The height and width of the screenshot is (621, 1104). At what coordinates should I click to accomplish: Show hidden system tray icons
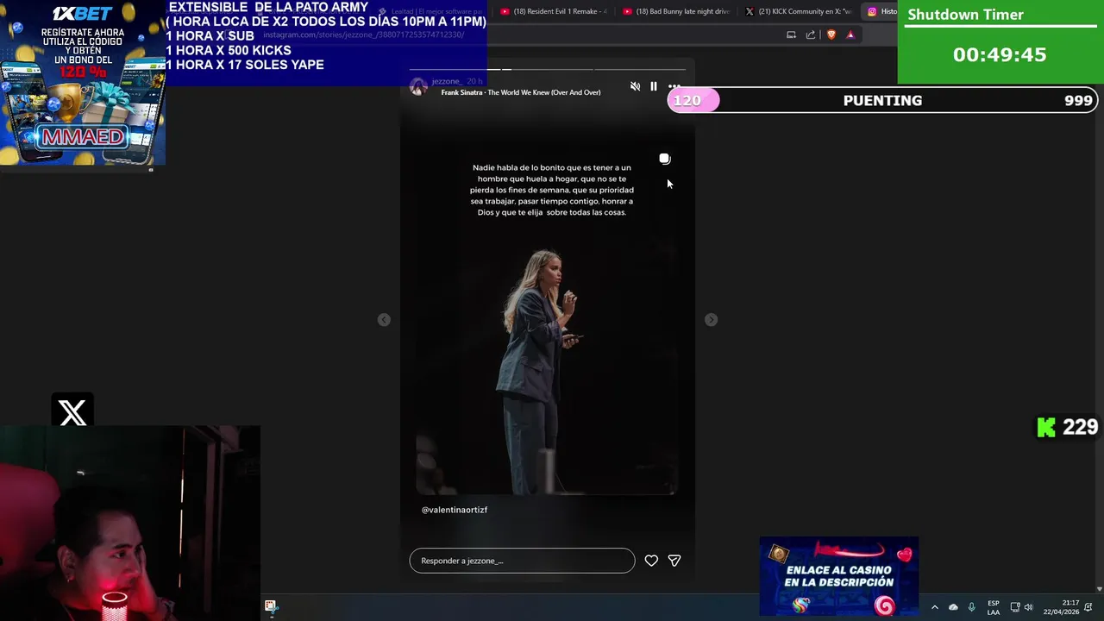coord(934,607)
